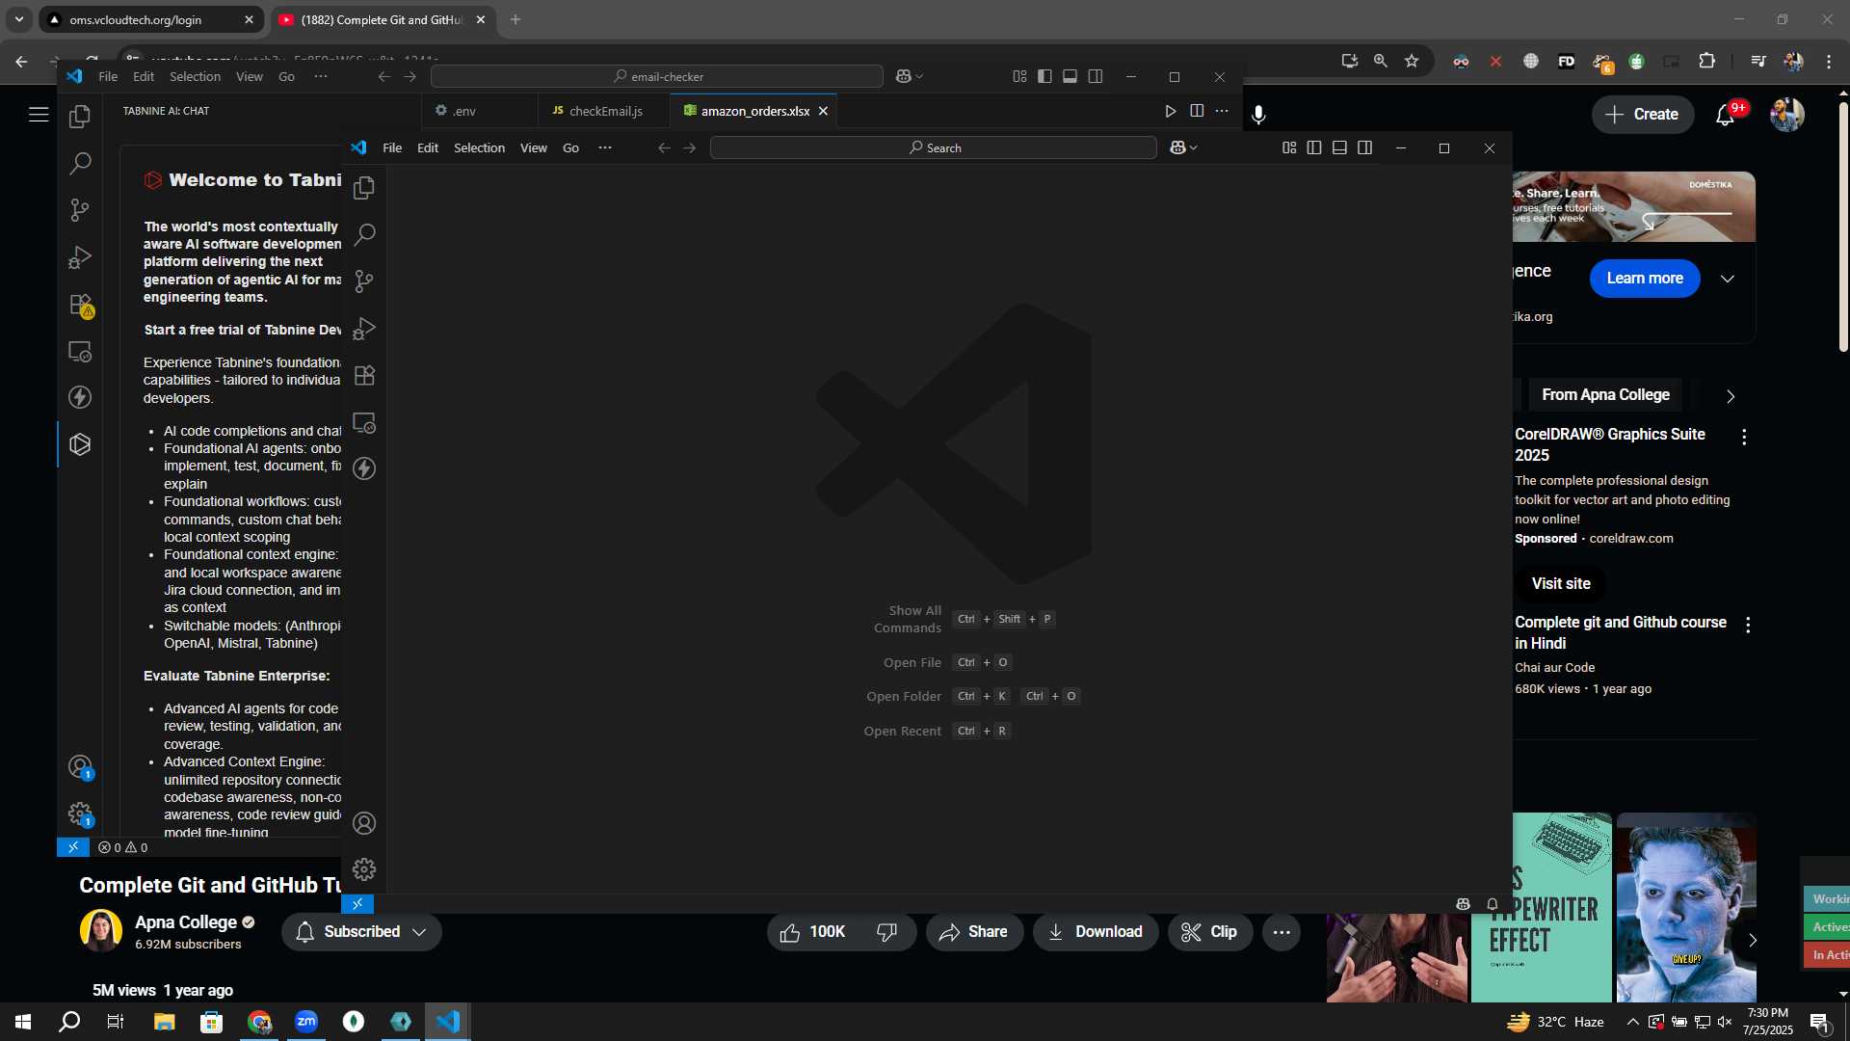Open File menu in front VS Code window

pos(392,147)
